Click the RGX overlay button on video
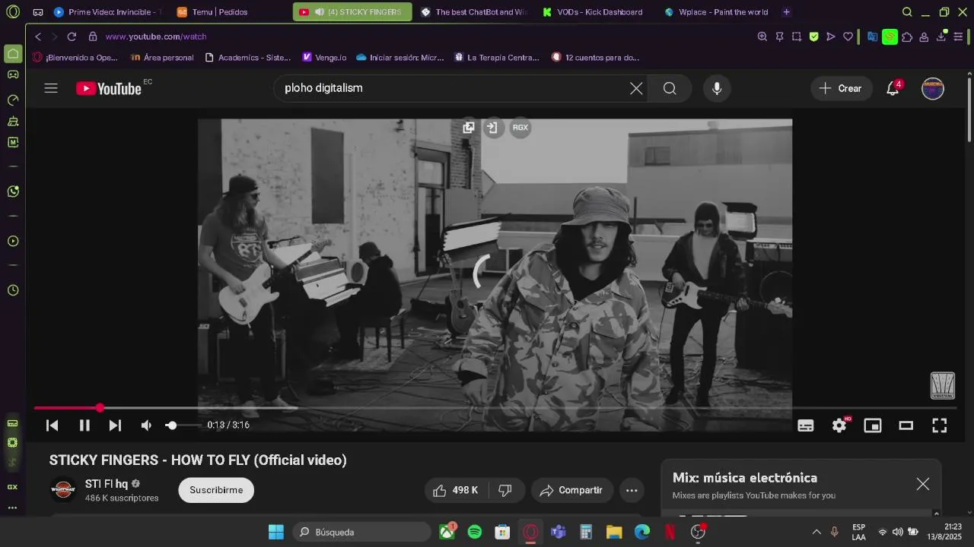The height and width of the screenshot is (547, 974). coord(520,128)
